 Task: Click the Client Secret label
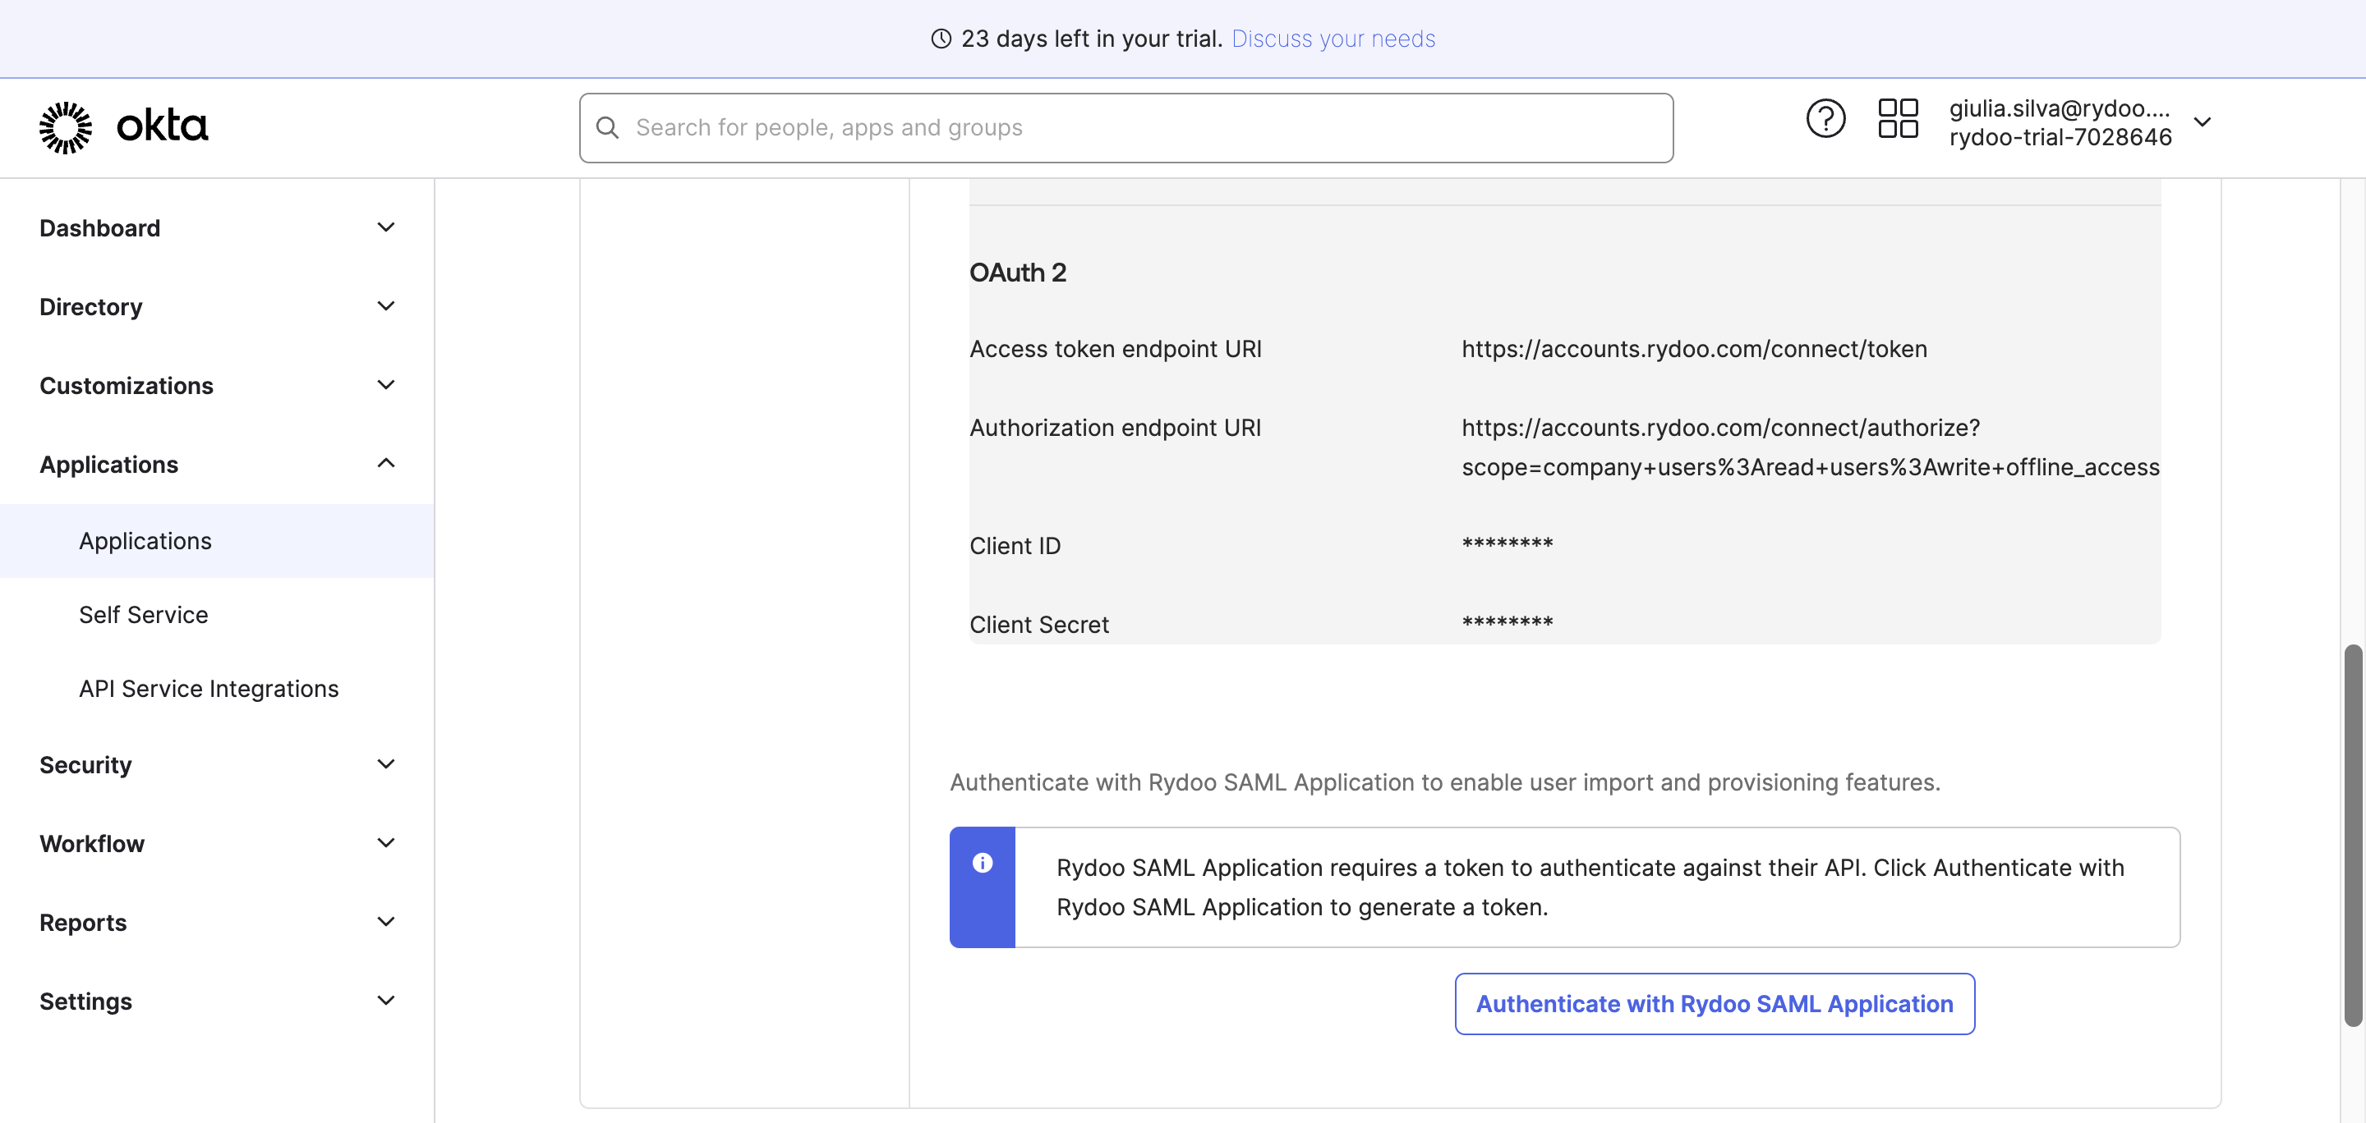click(1038, 625)
